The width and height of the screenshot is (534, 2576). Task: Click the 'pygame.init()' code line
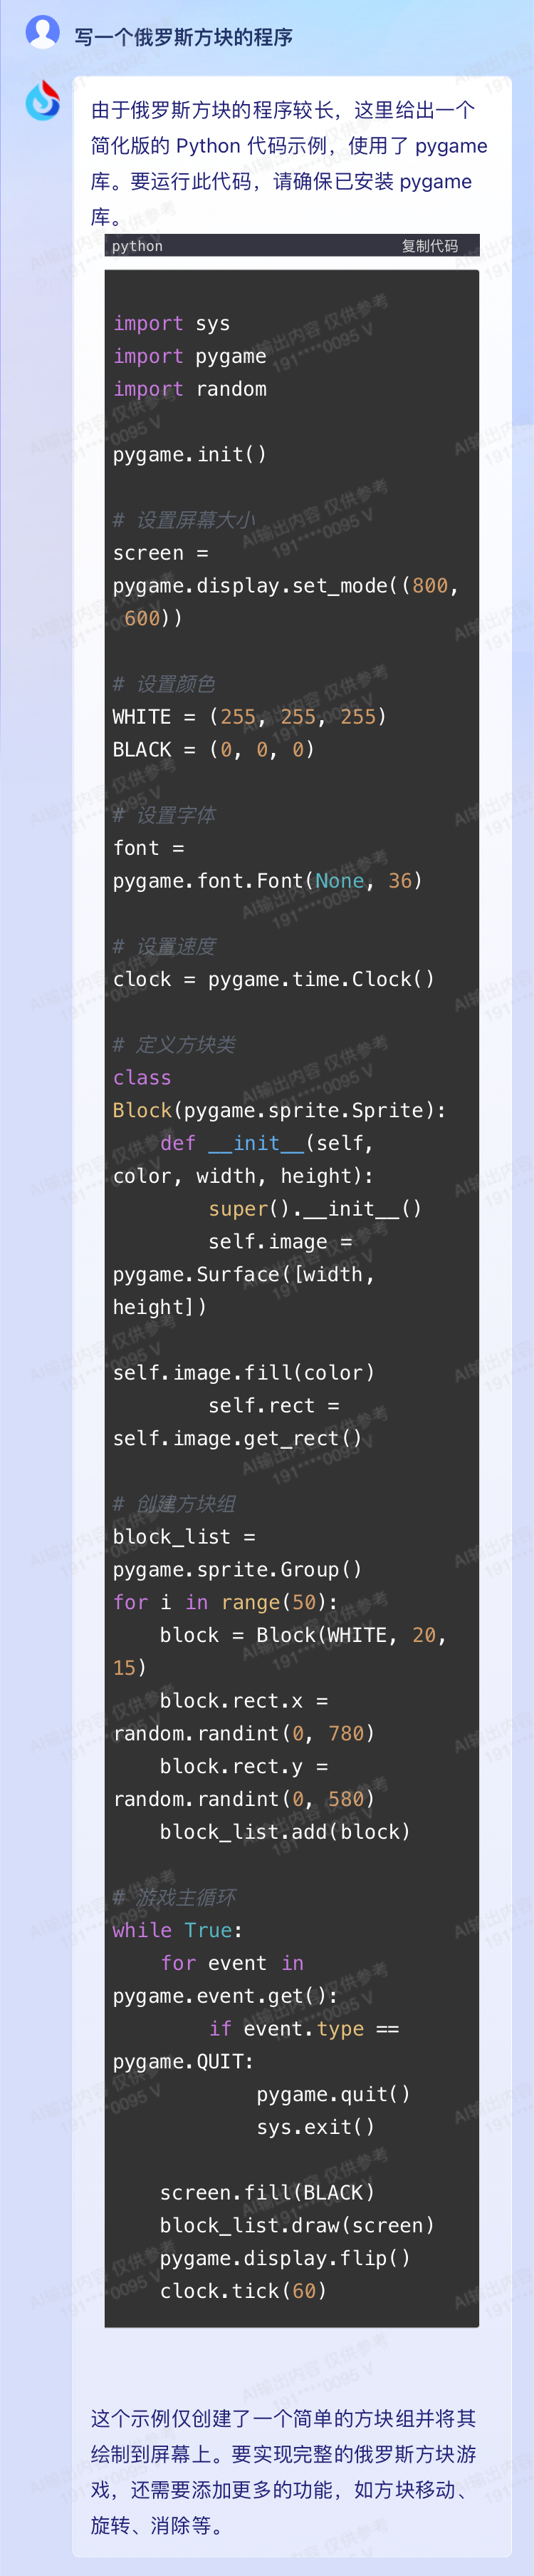pos(189,455)
